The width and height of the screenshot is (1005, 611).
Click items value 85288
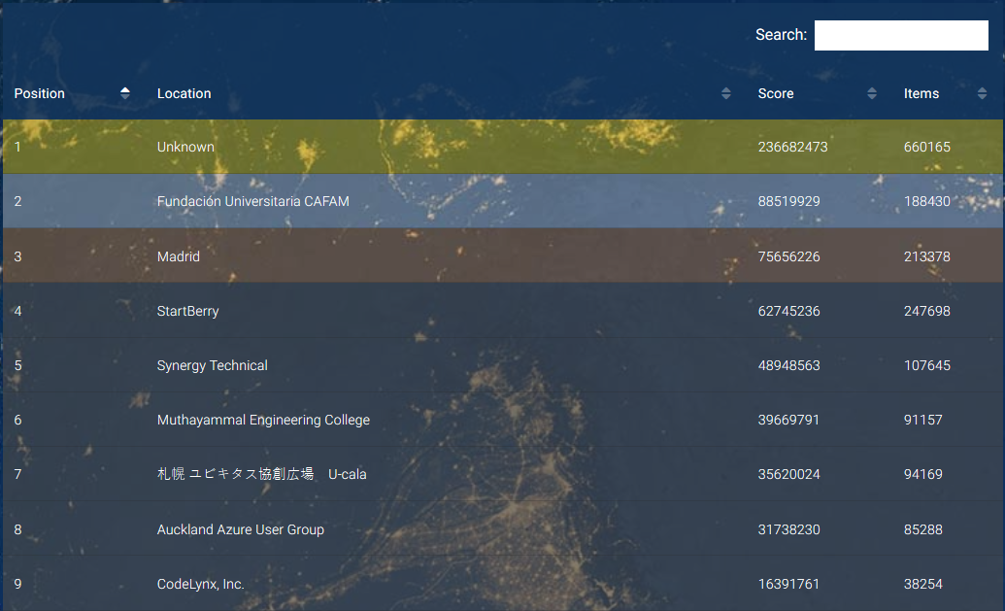coord(923,529)
